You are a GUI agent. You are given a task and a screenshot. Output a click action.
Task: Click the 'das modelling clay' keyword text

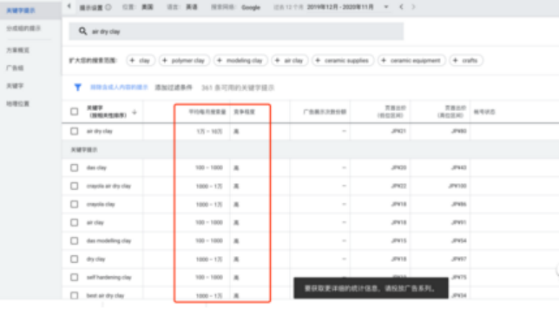pos(109,241)
